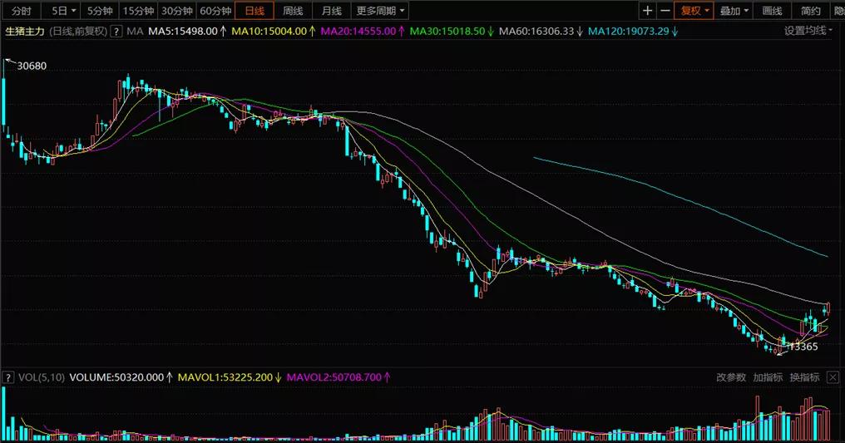Activate 画线 drawing tools
This screenshot has height=443, width=845.
(x=773, y=10)
